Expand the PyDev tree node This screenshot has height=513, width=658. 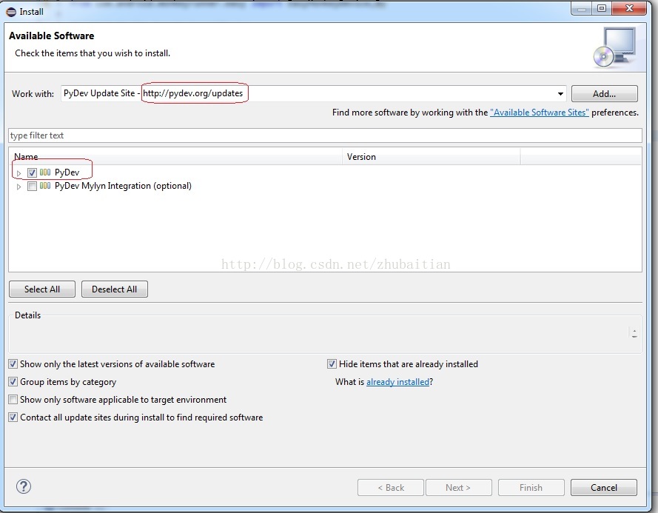point(19,173)
